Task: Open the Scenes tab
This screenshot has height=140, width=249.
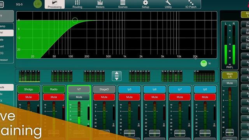Action: tap(123, 4)
